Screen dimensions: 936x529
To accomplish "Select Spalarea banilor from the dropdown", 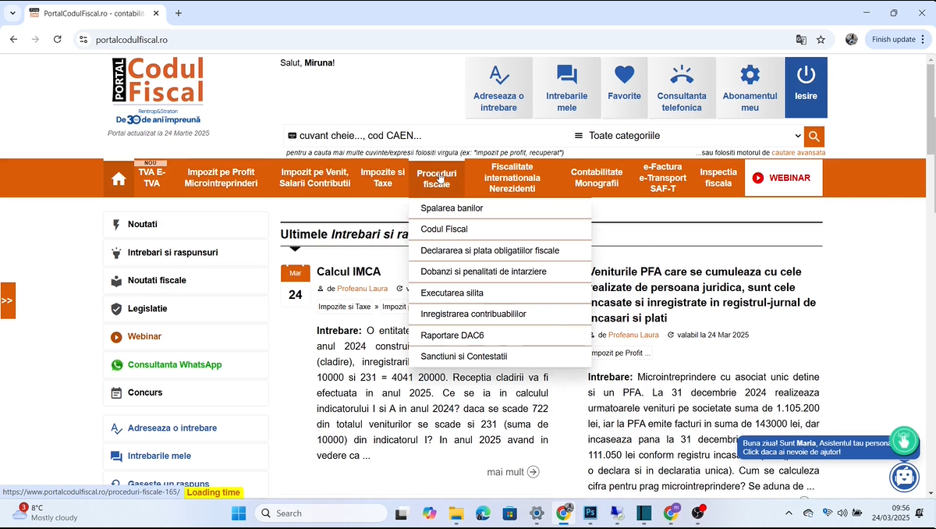I will click(x=500, y=208).
